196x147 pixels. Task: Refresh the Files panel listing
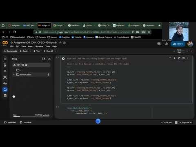coord(18,65)
